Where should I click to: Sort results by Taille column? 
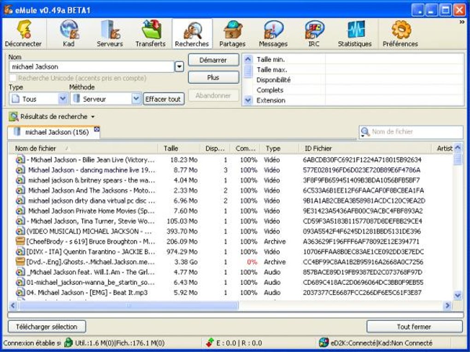point(179,149)
